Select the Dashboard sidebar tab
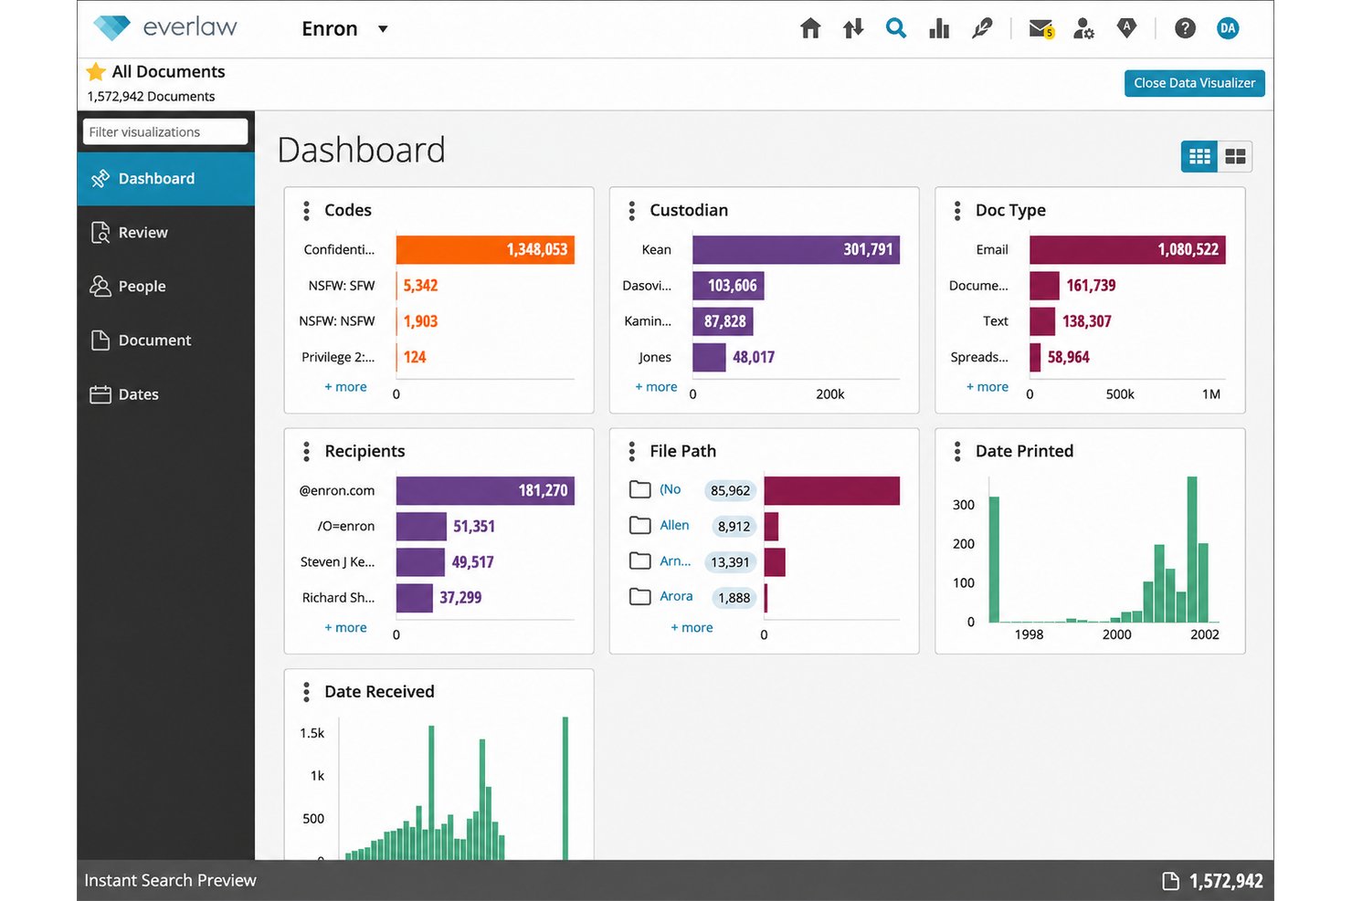The width and height of the screenshot is (1352, 901). (x=166, y=179)
